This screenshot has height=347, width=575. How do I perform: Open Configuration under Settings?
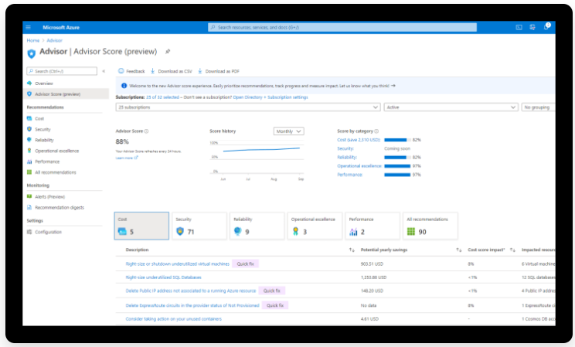[48, 232]
